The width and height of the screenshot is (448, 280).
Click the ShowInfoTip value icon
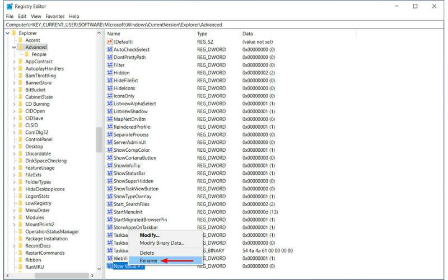110,165
